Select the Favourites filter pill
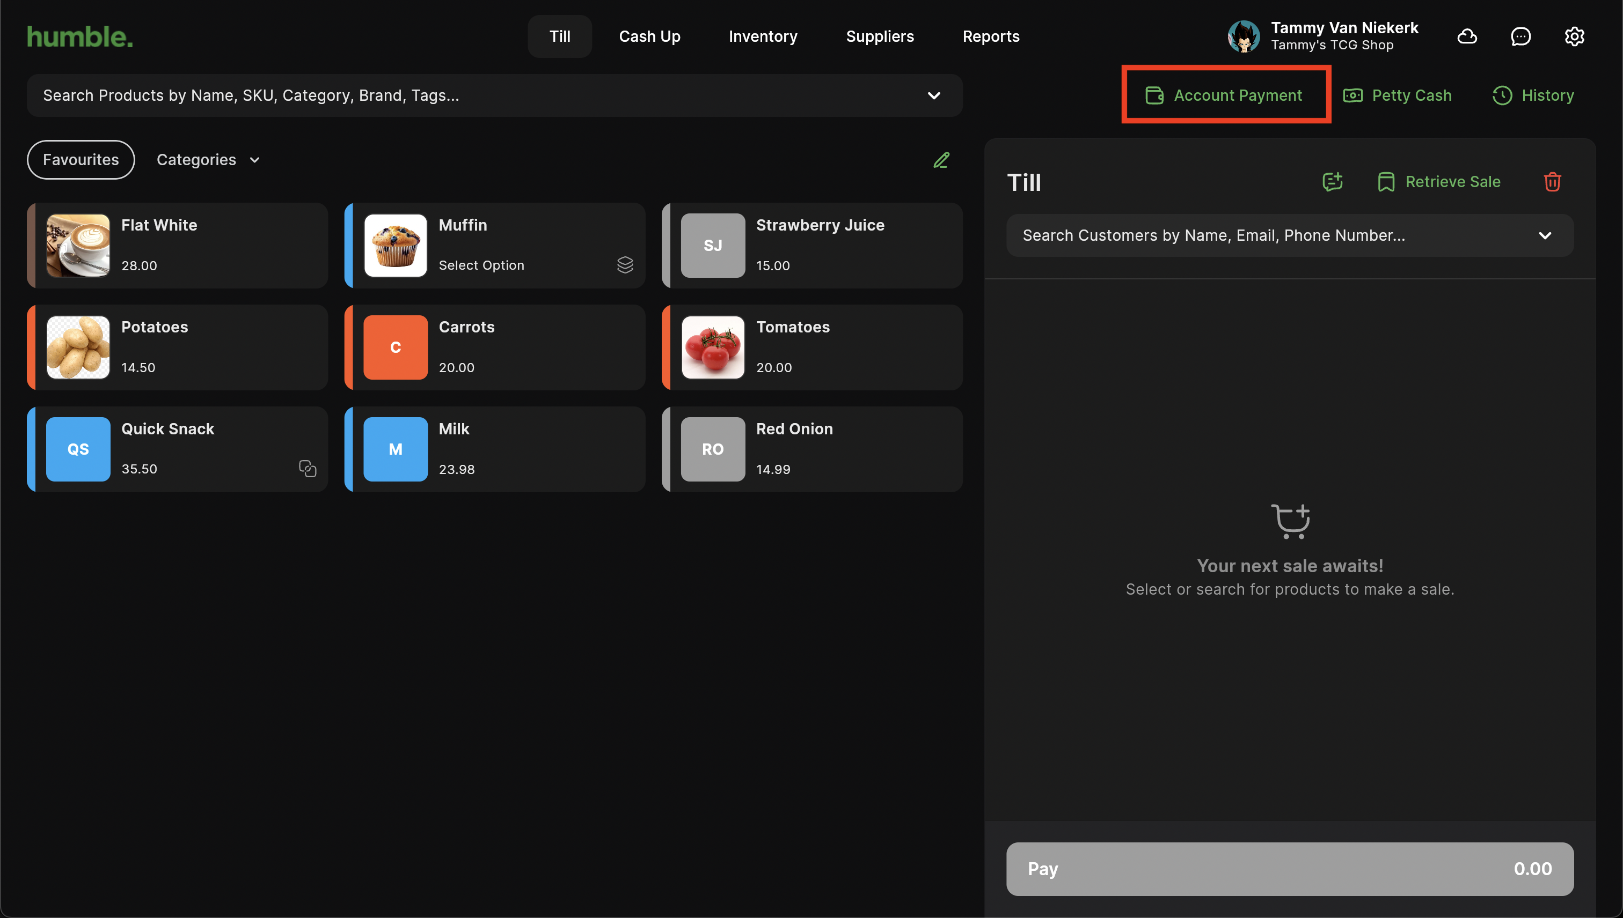This screenshot has width=1623, height=918. tap(81, 159)
